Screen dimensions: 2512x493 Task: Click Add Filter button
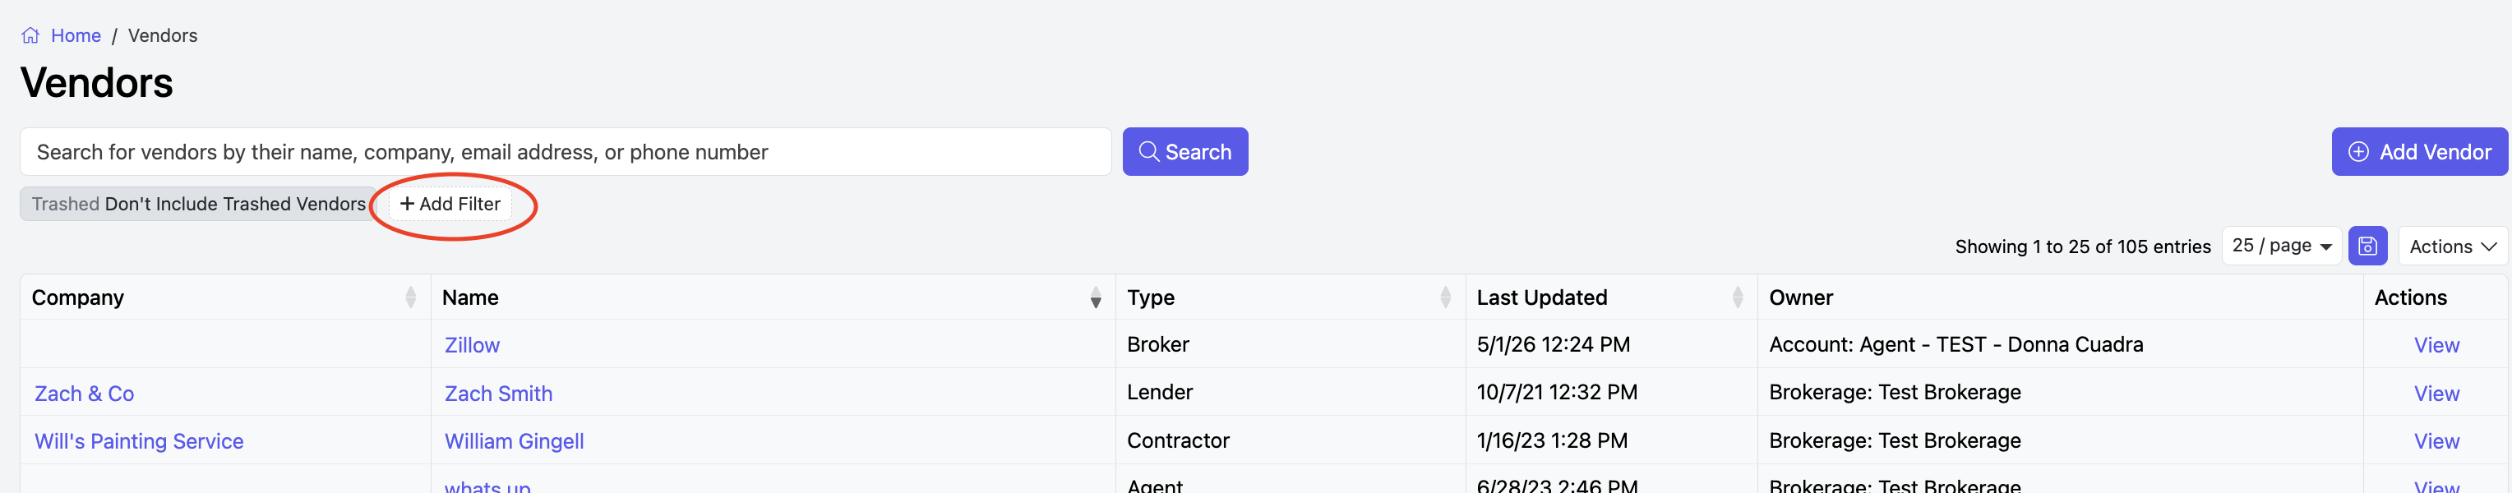450,204
